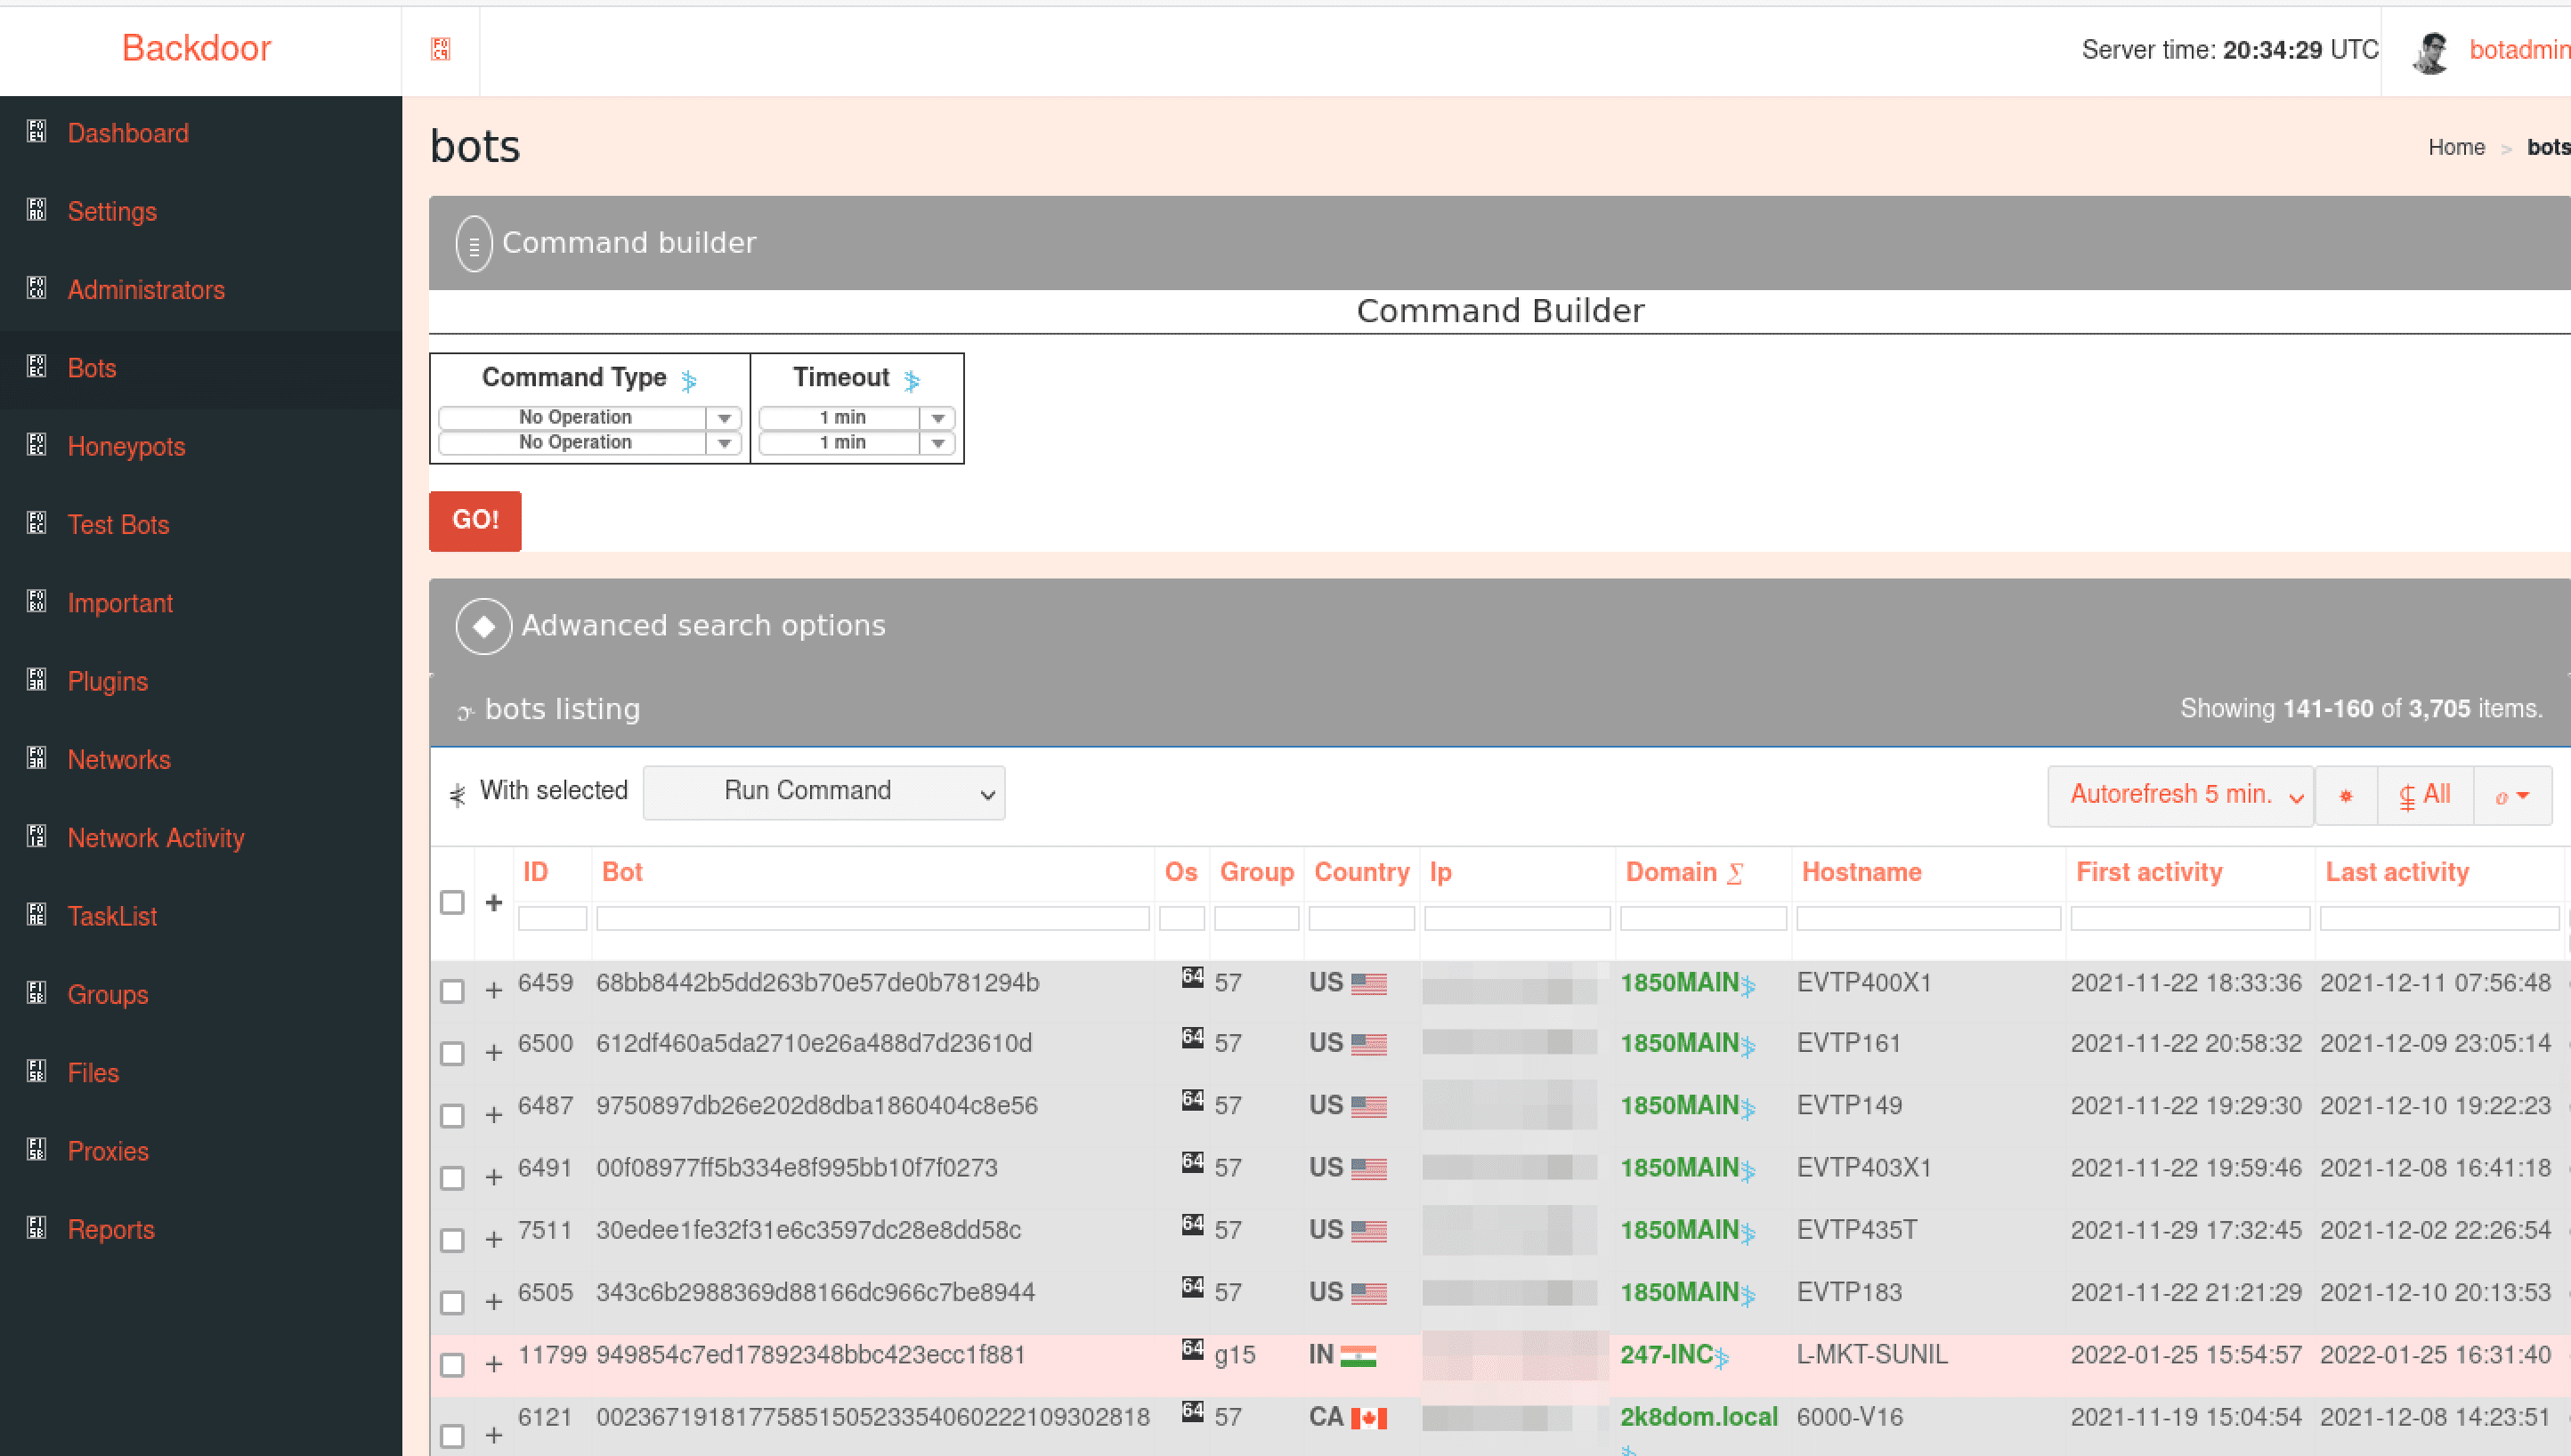Click the Backdoor logo link
The width and height of the screenshot is (2571, 1456).
tap(197, 48)
